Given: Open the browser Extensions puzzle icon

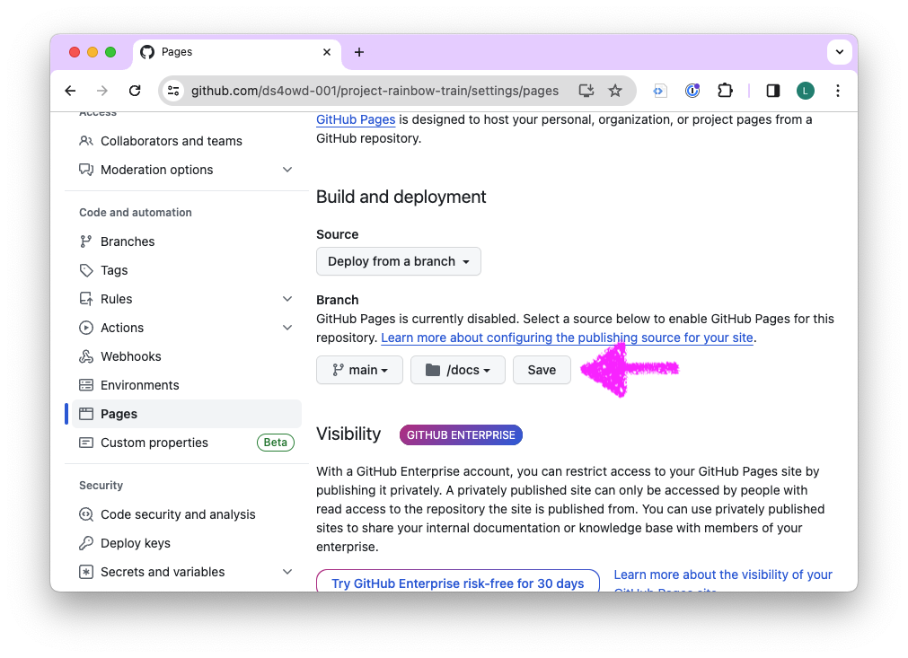Looking at the screenshot, I should (725, 91).
